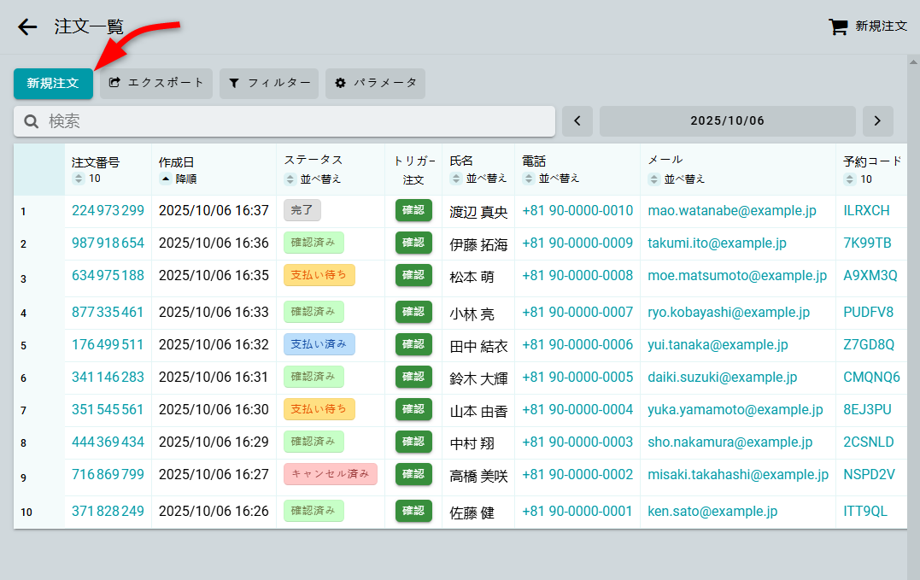Open order number 224973299
This screenshot has width=920, height=580.
click(108, 211)
